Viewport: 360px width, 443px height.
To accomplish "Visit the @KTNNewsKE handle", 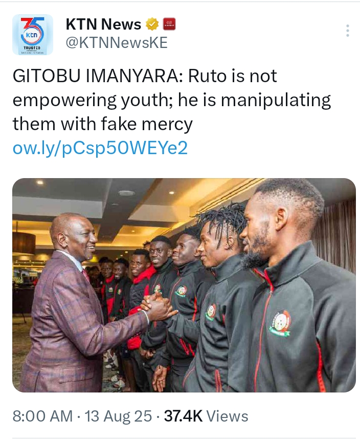I will point(117,43).
